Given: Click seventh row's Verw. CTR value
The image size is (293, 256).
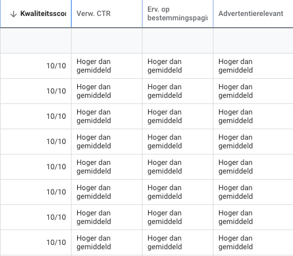Looking at the screenshot, I should [94, 217].
